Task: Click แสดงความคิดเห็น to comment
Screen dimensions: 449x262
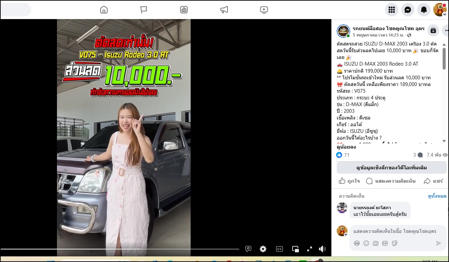Action: [x=391, y=181]
